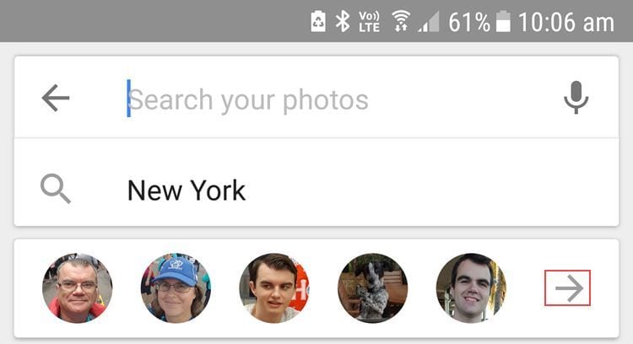Tap the cellular signal strength icon

[430, 22]
